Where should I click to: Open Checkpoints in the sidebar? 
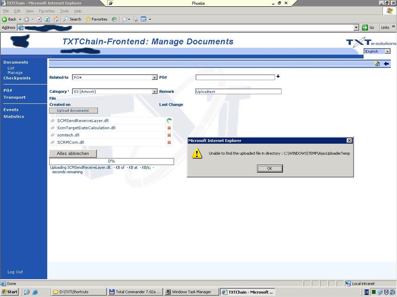click(x=17, y=78)
